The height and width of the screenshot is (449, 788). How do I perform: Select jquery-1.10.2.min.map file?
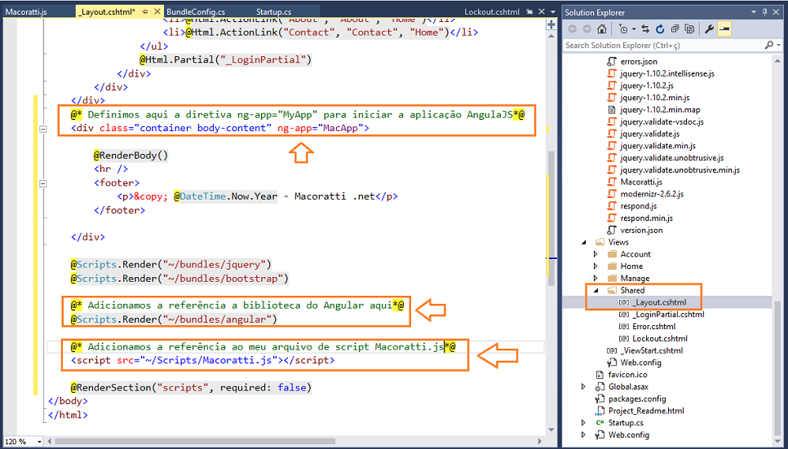[x=660, y=109]
